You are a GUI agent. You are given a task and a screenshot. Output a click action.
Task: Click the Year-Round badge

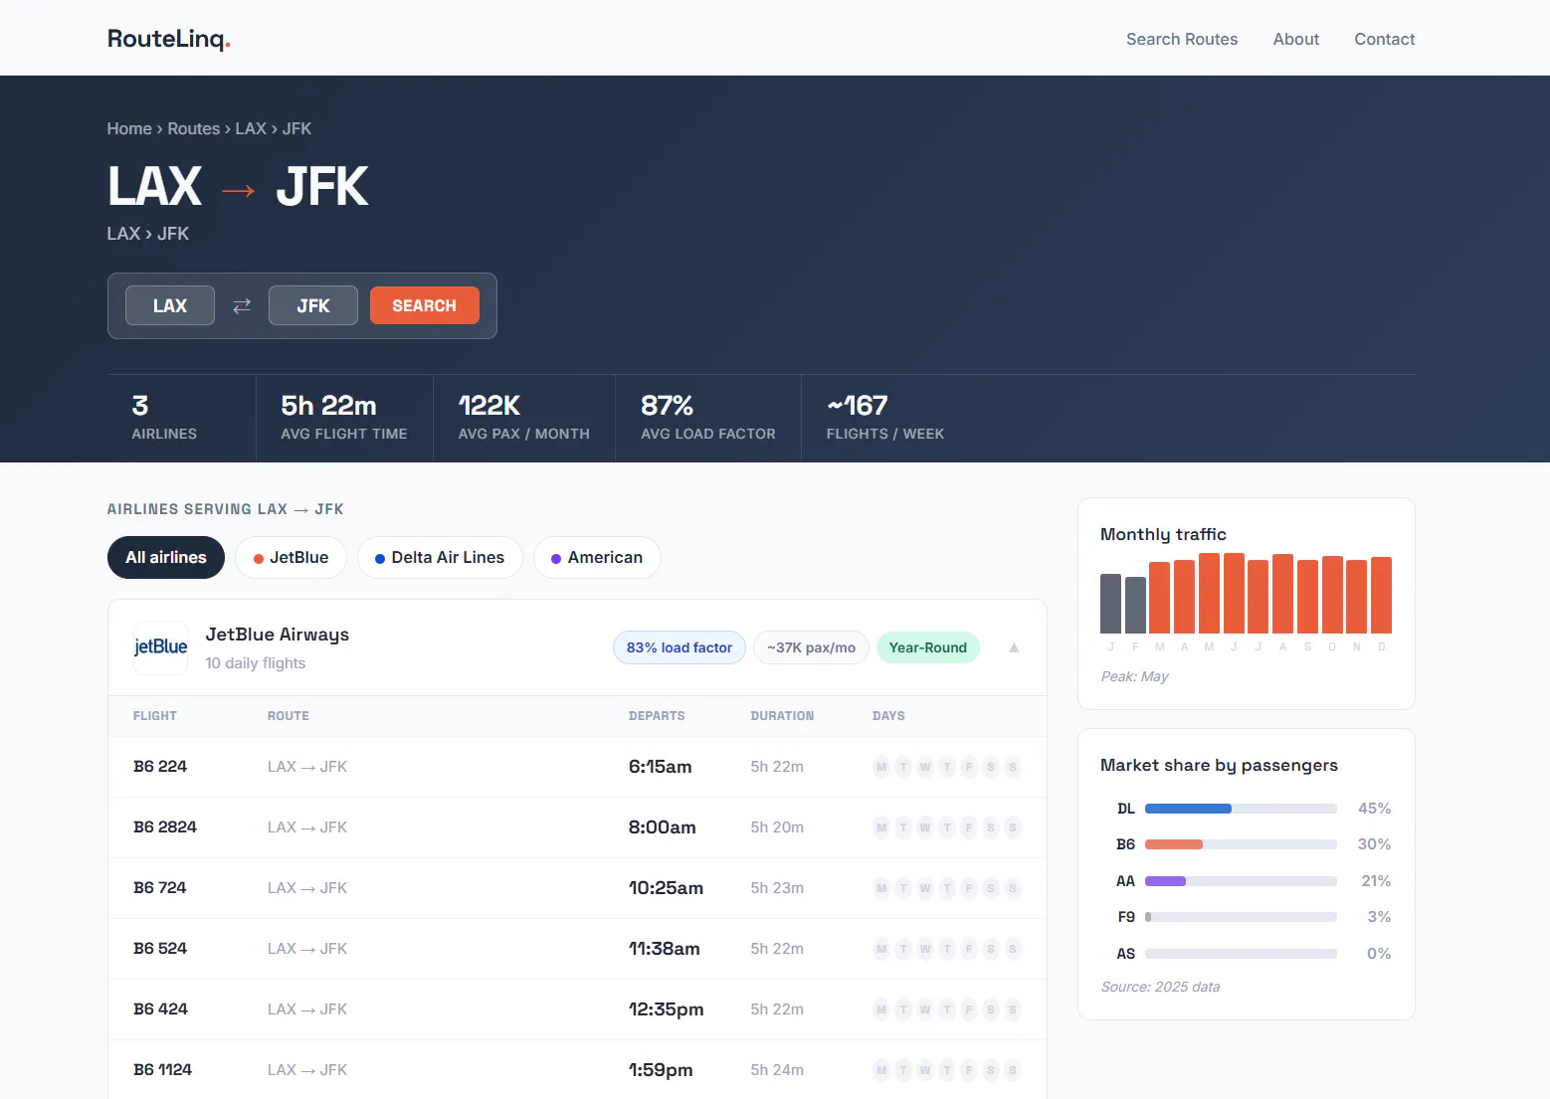point(928,647)
